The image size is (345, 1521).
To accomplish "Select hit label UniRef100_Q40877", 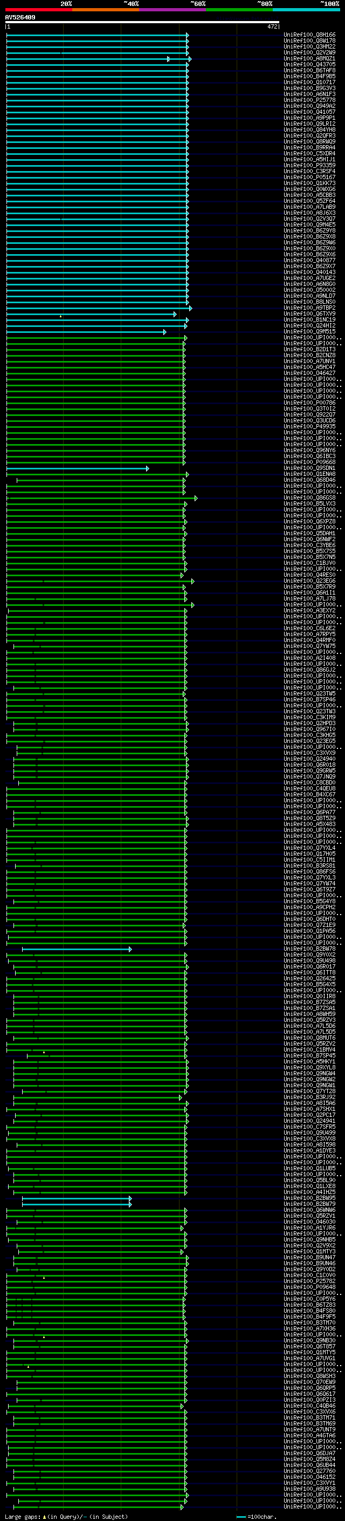I will [x=309, y=261].
